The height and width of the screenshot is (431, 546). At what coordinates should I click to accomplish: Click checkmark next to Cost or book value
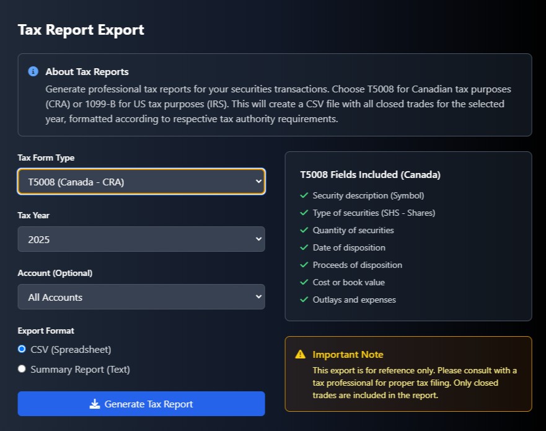[303, 282]
